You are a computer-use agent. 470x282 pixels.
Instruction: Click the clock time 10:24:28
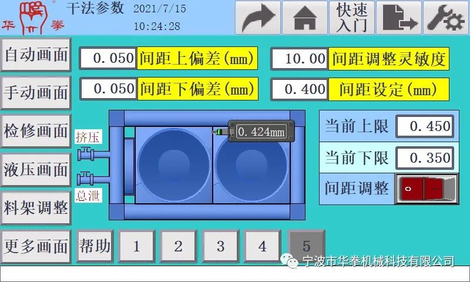pos(157,26)
